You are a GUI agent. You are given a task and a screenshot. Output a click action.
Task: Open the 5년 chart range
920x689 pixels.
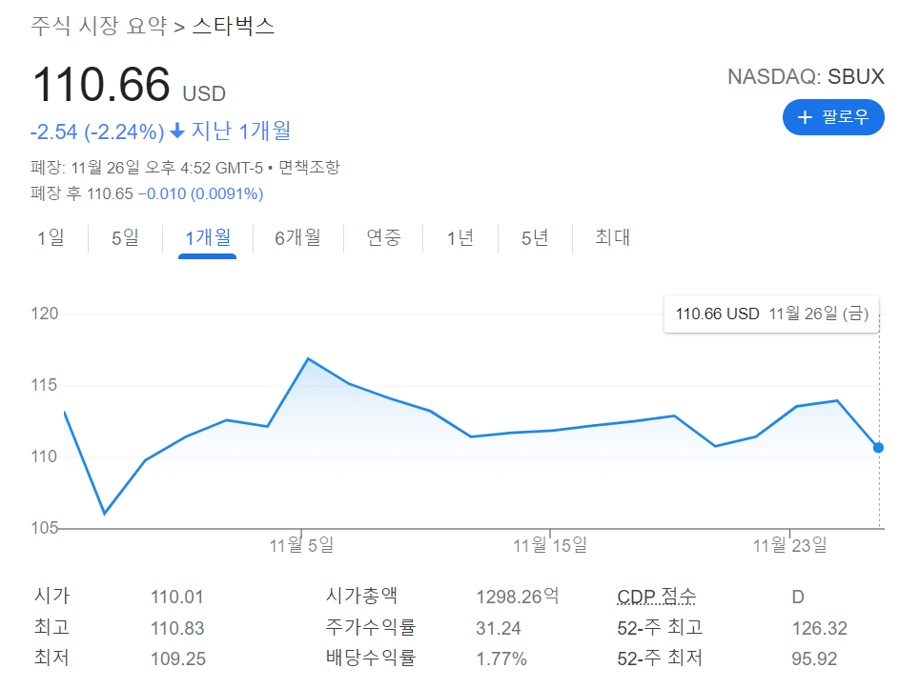coord(535,238)
